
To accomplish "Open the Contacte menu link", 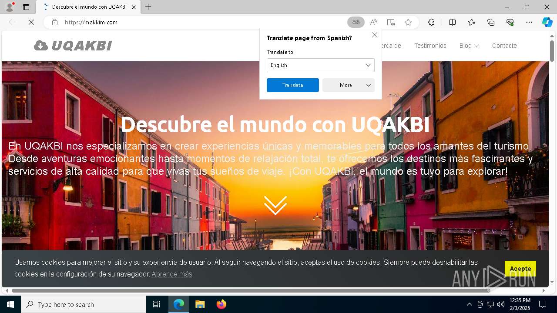I will (504, 46).
